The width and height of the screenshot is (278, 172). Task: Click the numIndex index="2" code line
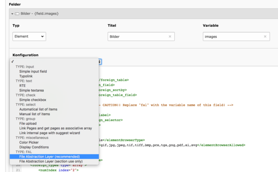coord(58,170)
